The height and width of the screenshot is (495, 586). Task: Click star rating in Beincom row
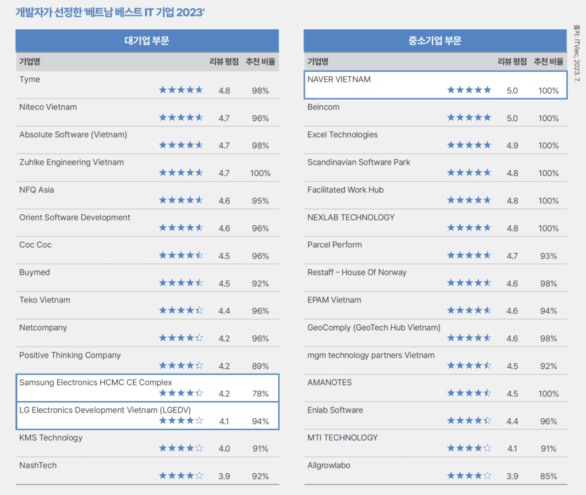click(469, 117)
